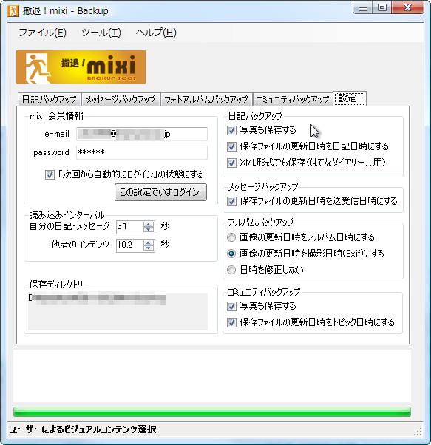Select 日時を修正しない radio button
The image size is (431, 445).
[x=231, y=270]
